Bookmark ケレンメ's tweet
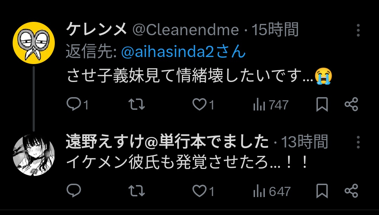This screenshot has height=215, width=379. (322, 105)
